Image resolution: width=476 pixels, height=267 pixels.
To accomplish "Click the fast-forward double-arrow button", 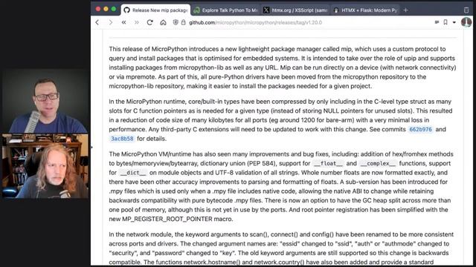I will click(137, 22).
